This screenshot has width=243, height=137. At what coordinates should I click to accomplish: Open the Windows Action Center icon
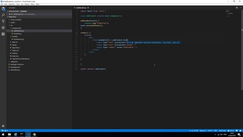[239, 134]
